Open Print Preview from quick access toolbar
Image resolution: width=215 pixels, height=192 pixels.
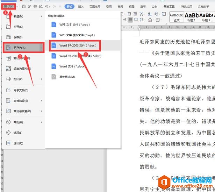click(x=41, y=6)
